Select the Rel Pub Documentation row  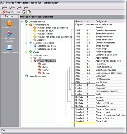[100, 106]
